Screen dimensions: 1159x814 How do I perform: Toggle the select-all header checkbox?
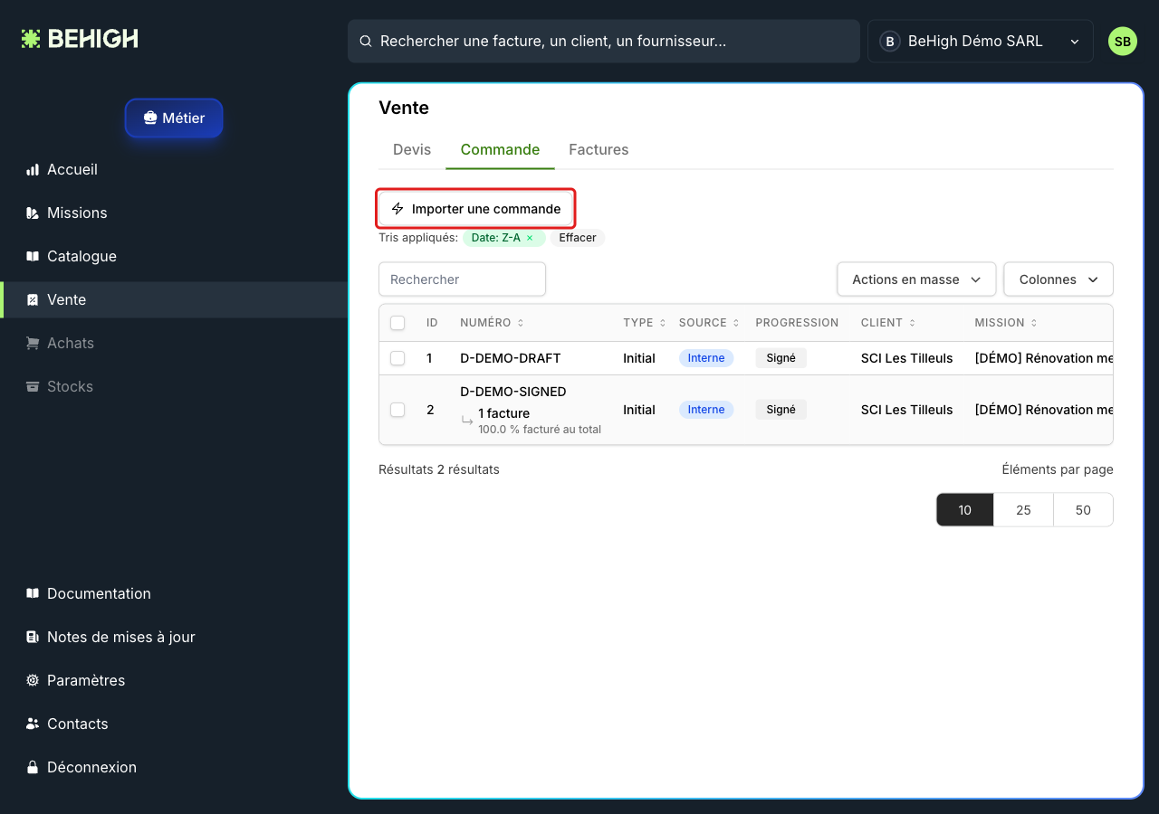point(398,323)
